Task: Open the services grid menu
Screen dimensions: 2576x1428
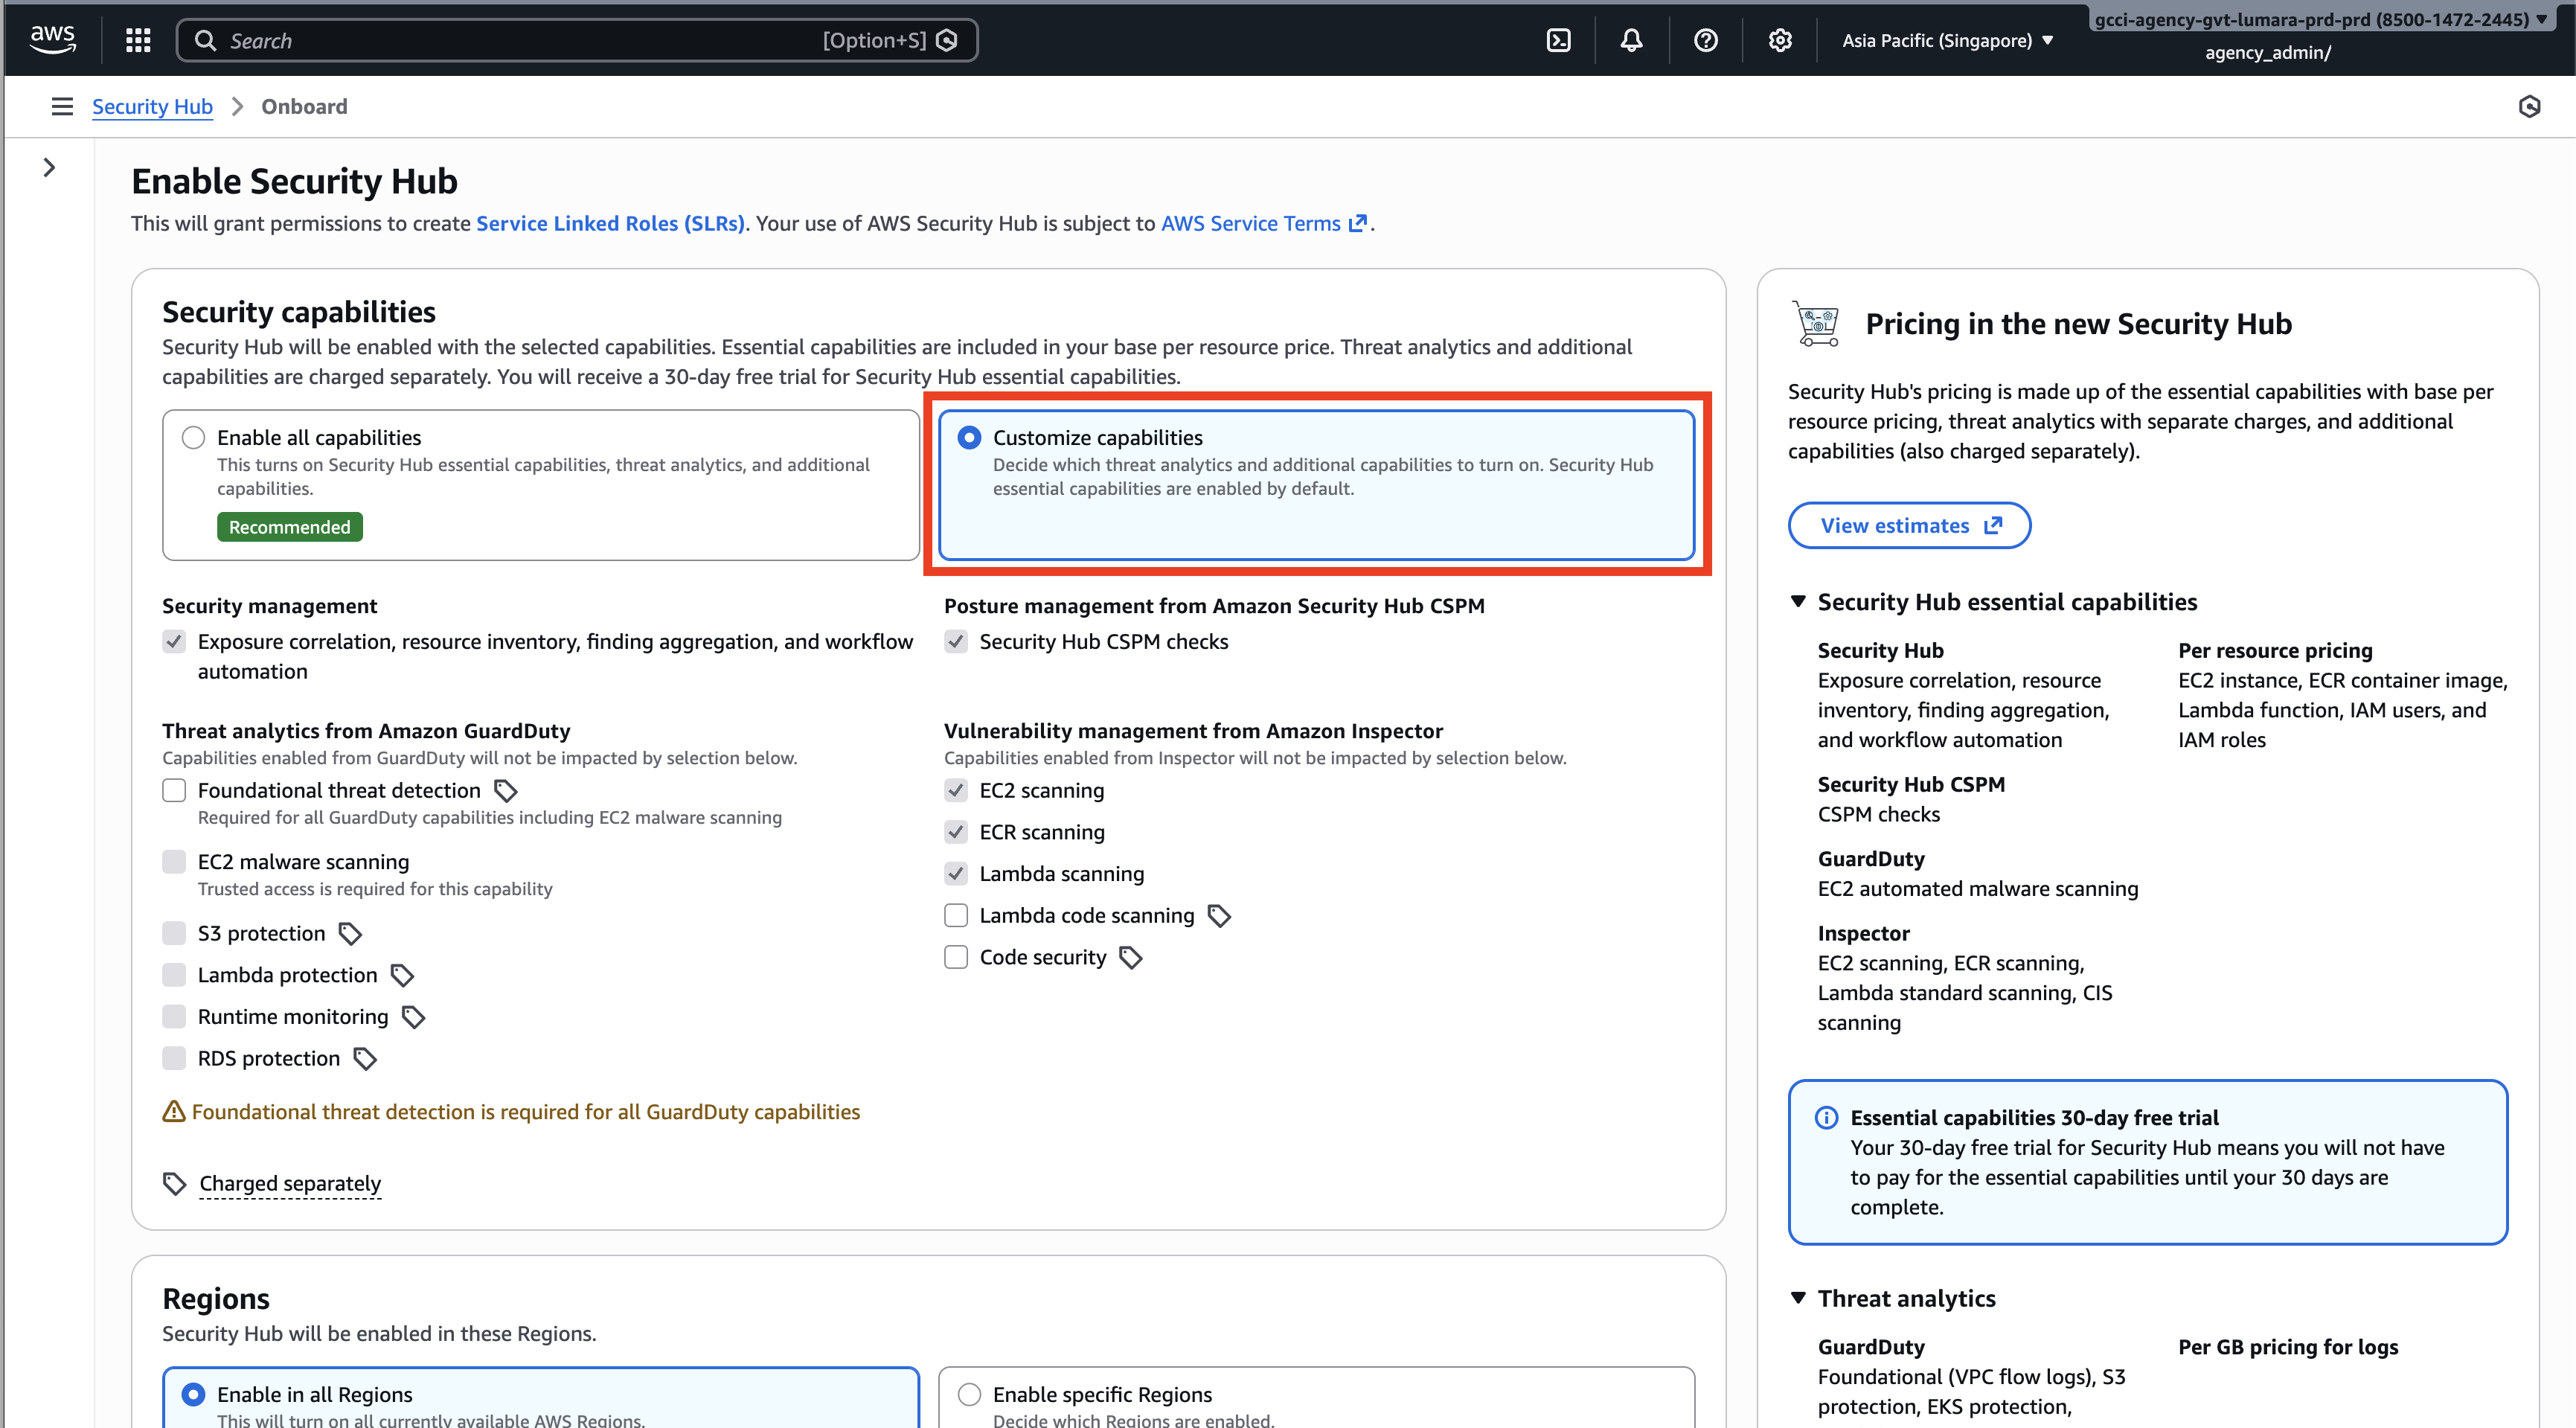Action: pyautogui.click(x=138, y=40)
